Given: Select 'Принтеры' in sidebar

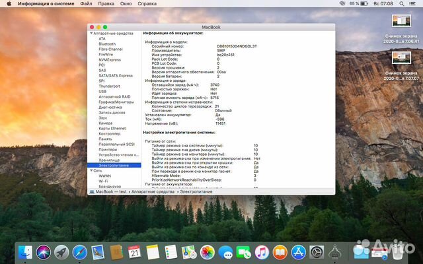Looking at the screenshot, I should coord(108,150).
